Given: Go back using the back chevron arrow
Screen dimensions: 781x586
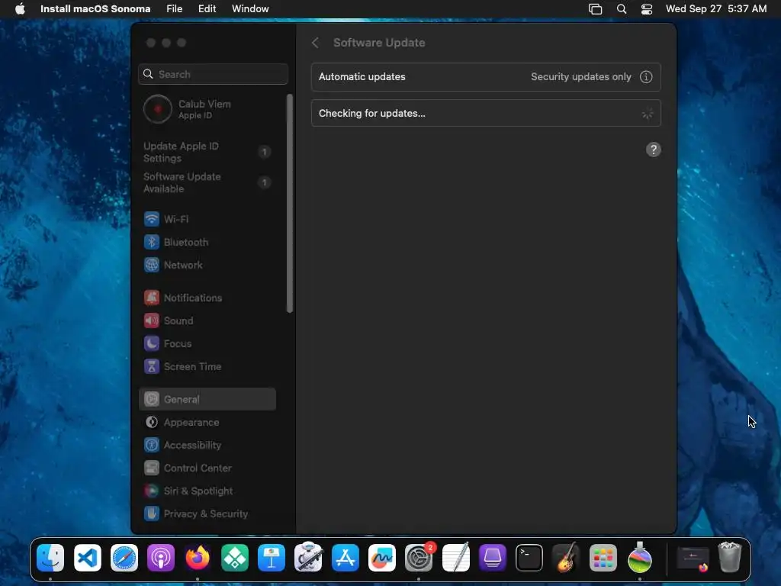Looking at the screenshot, I should (315, 43).
